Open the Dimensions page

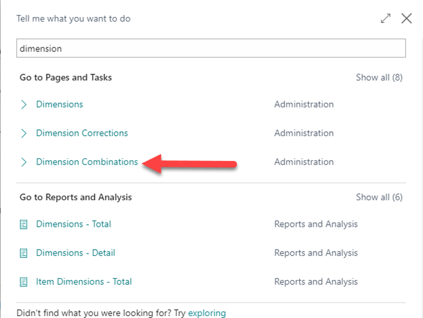[60, 105]
